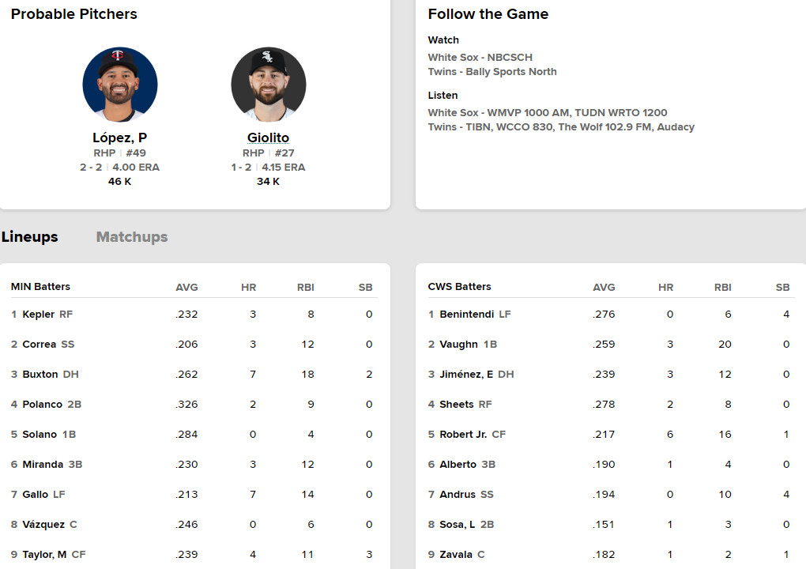Click Giolito's pitcher headshot photo
This screenshot has width=806, height=569.
point(269,85)
